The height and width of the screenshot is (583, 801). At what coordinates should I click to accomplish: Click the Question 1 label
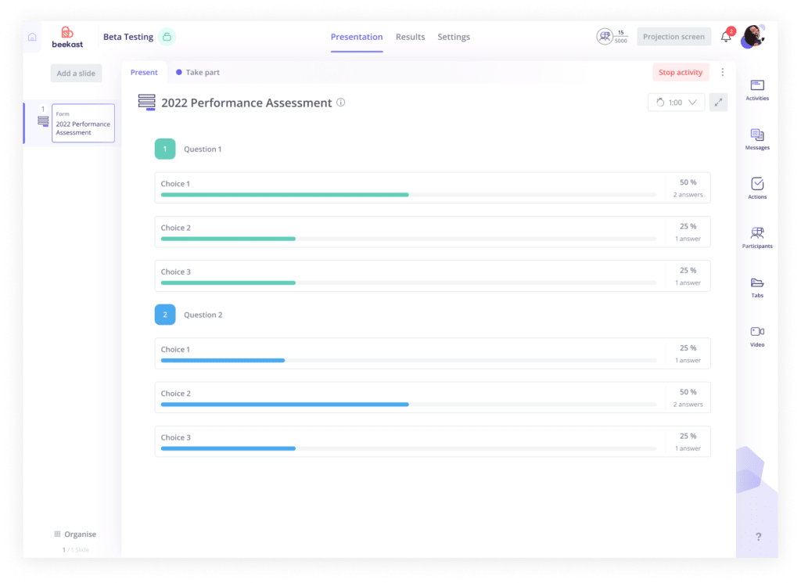click(x=203, y=149)
